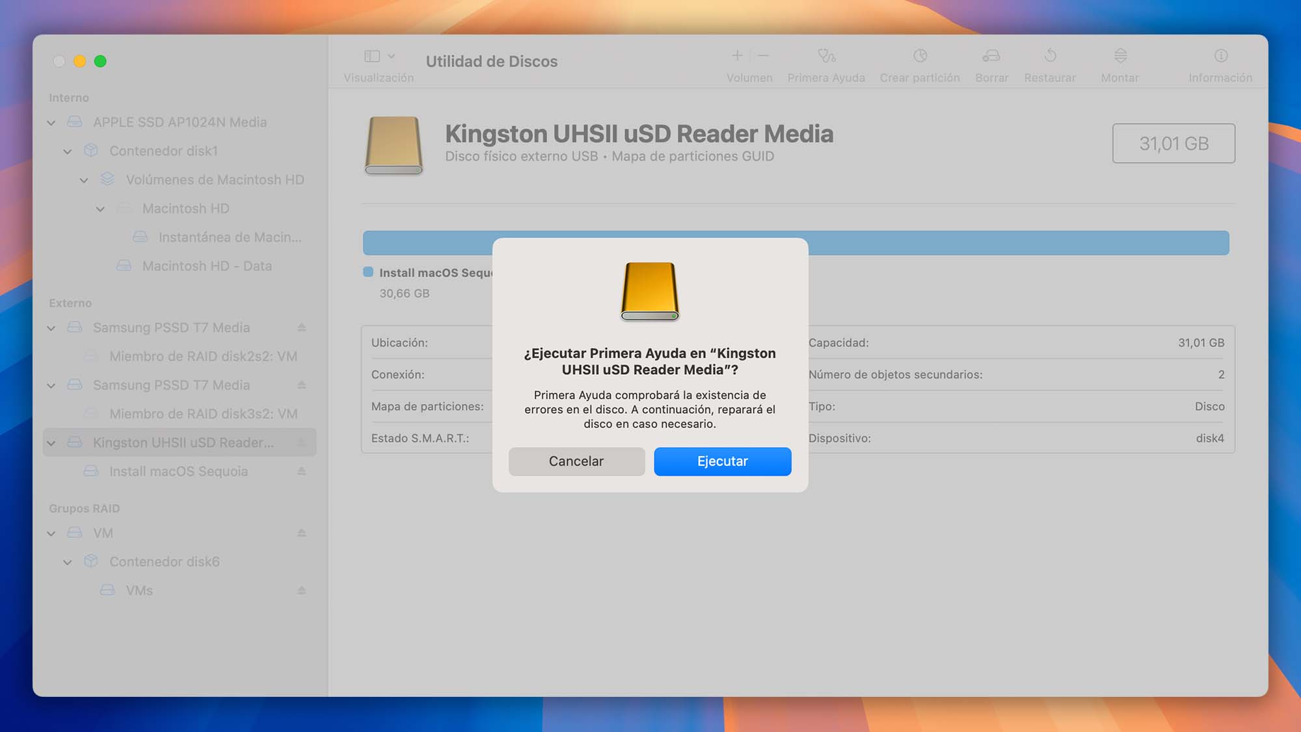This screenshot has height=732, width=1301.
Task: Click the Montar toolbar icon
Action: 1120,56
